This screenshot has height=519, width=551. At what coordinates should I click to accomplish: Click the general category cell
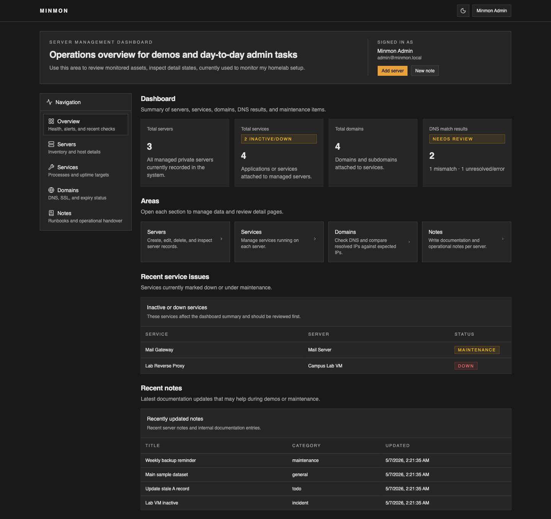[300, 475]
